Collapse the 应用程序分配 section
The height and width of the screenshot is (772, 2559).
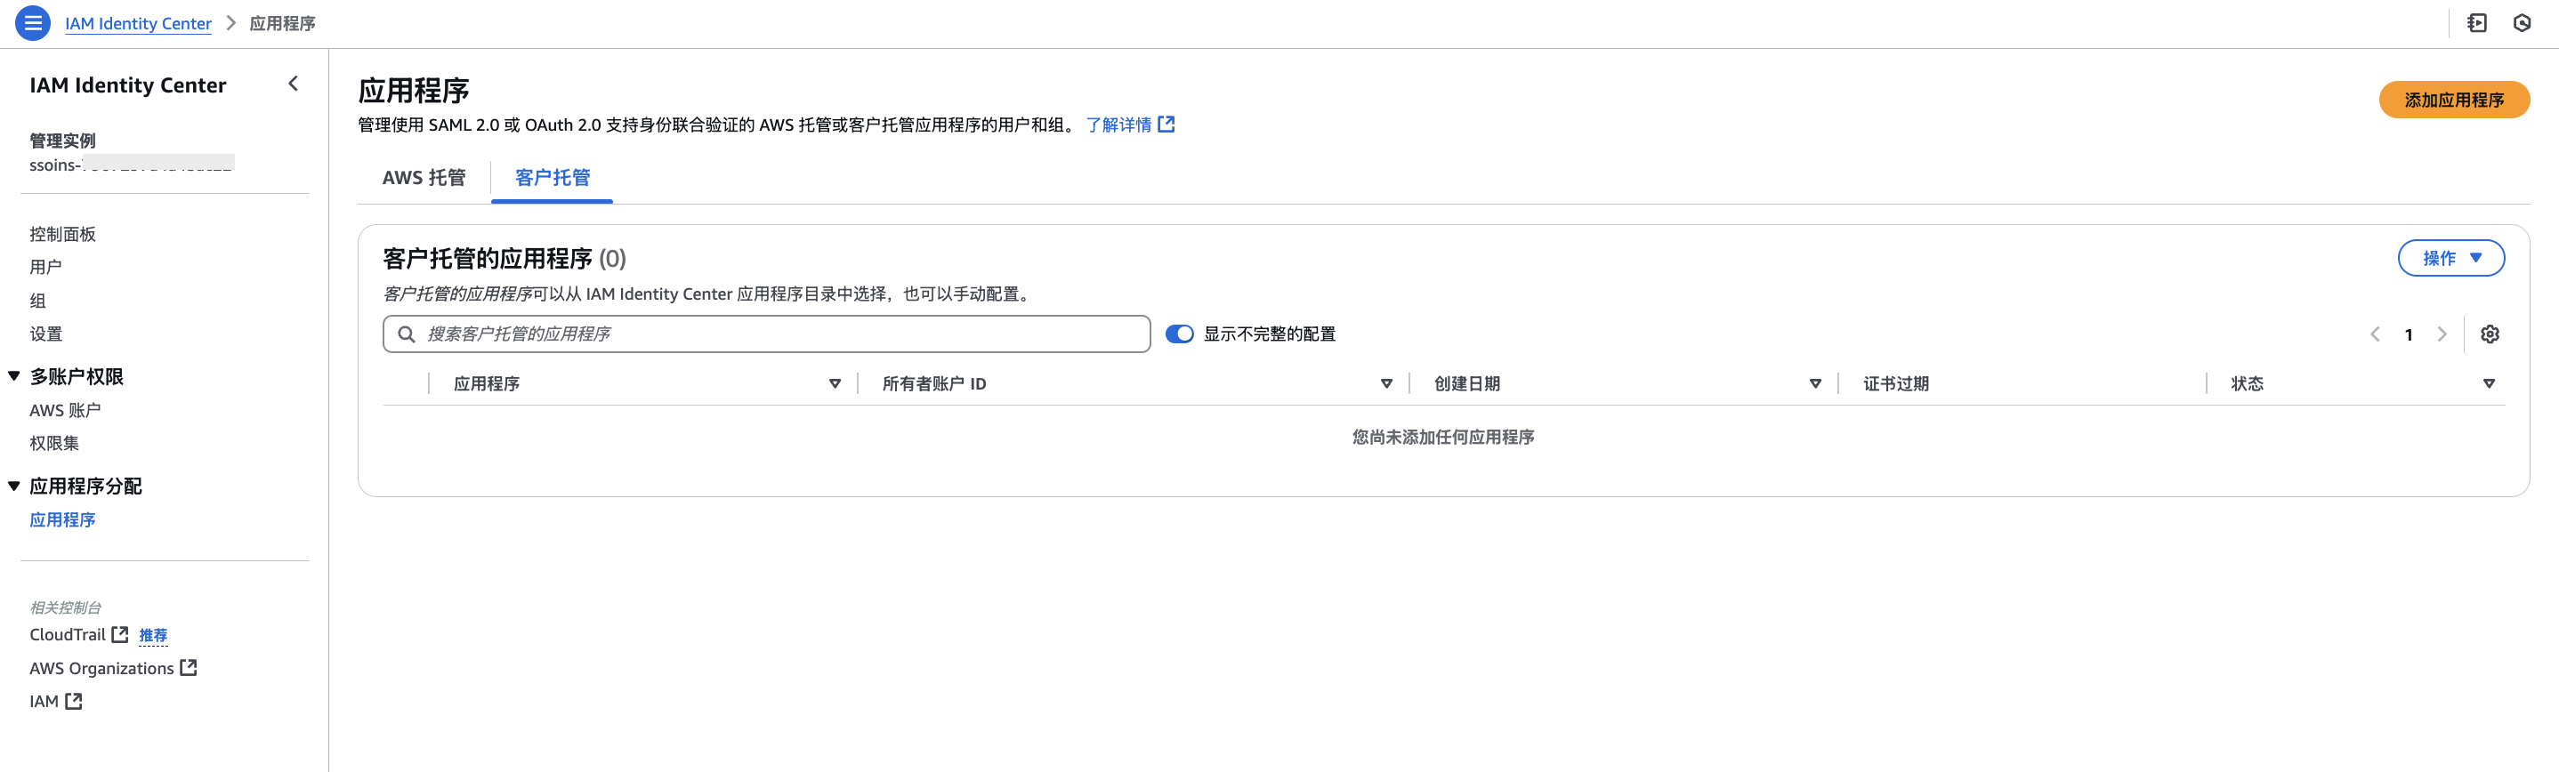click(14, 486)
